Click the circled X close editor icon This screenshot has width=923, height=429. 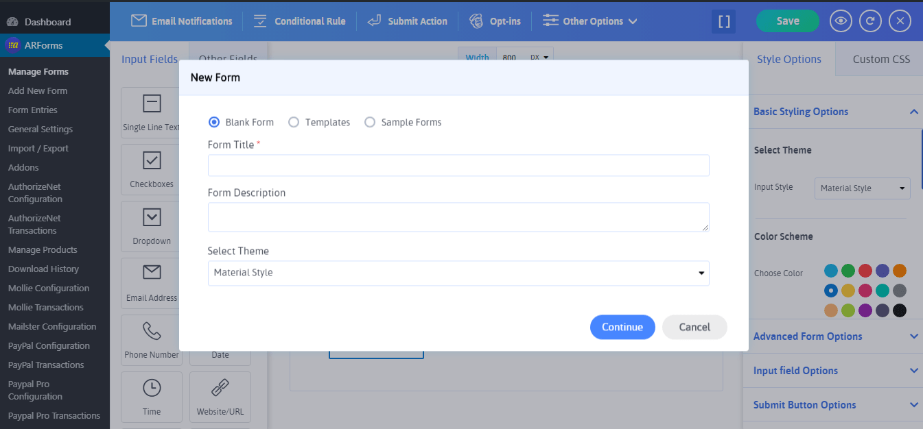[900, 21]
